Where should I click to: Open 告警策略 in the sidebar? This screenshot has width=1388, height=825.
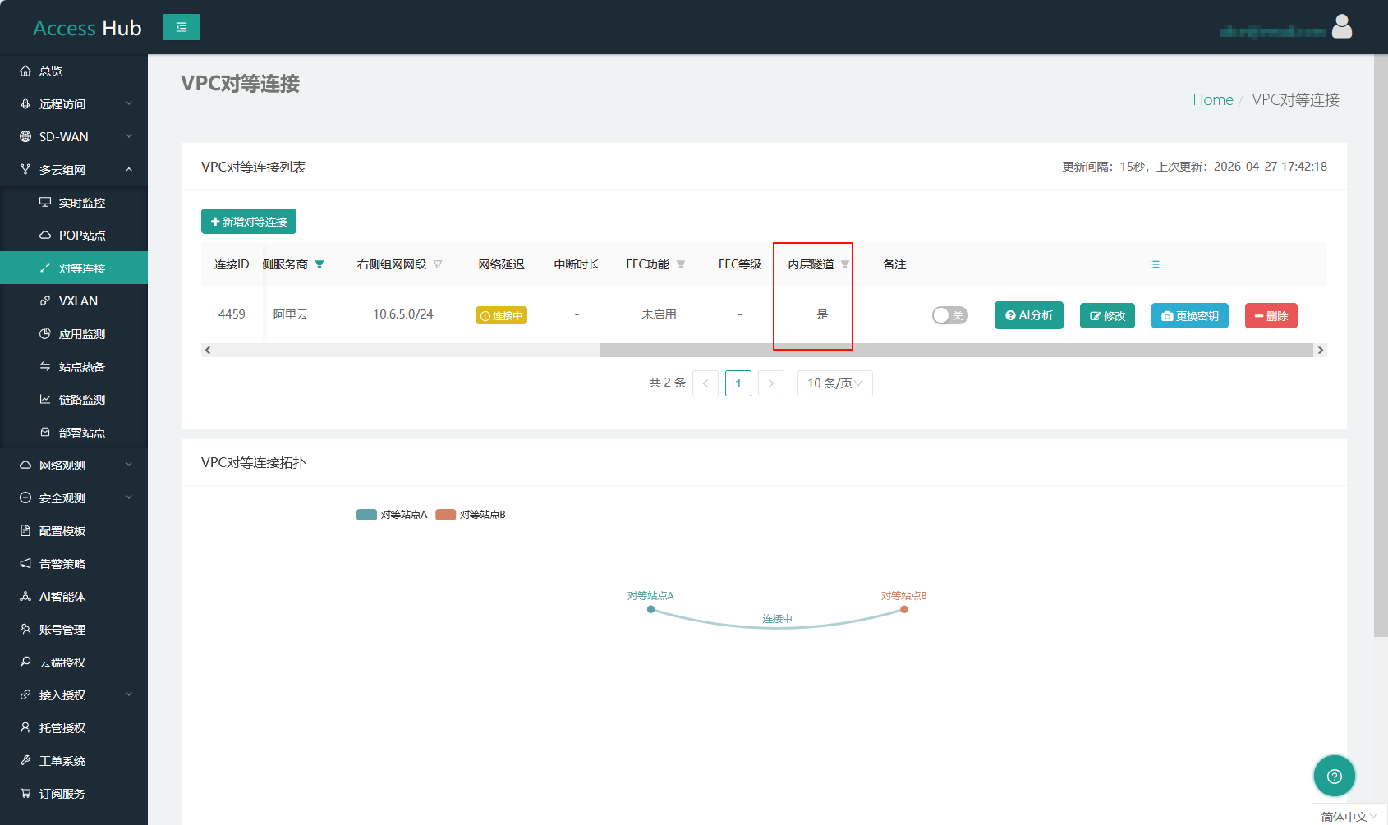click(x=74, y=564)
